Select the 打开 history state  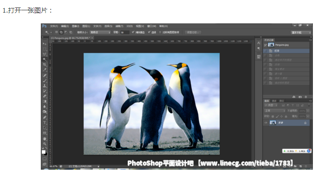(x=286, y=51)
